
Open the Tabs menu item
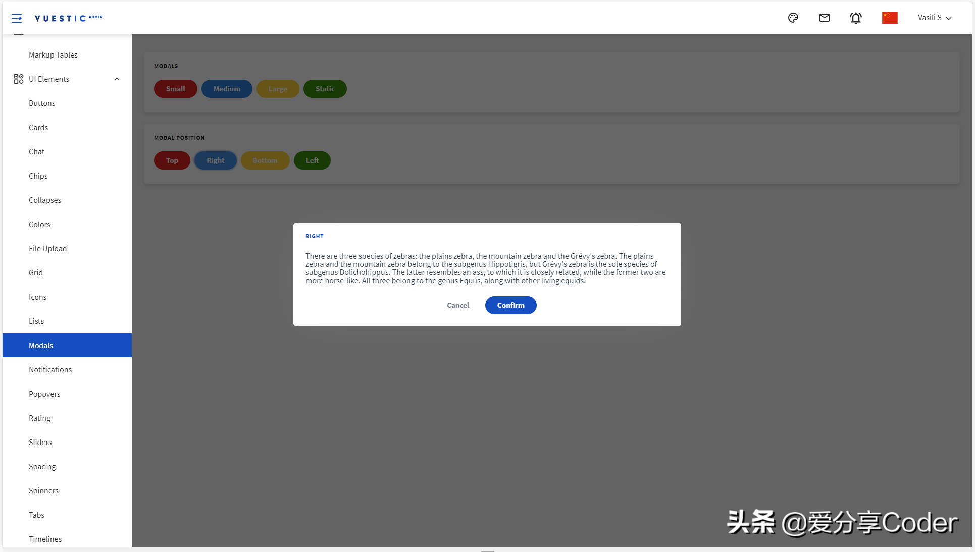[37, 515]
